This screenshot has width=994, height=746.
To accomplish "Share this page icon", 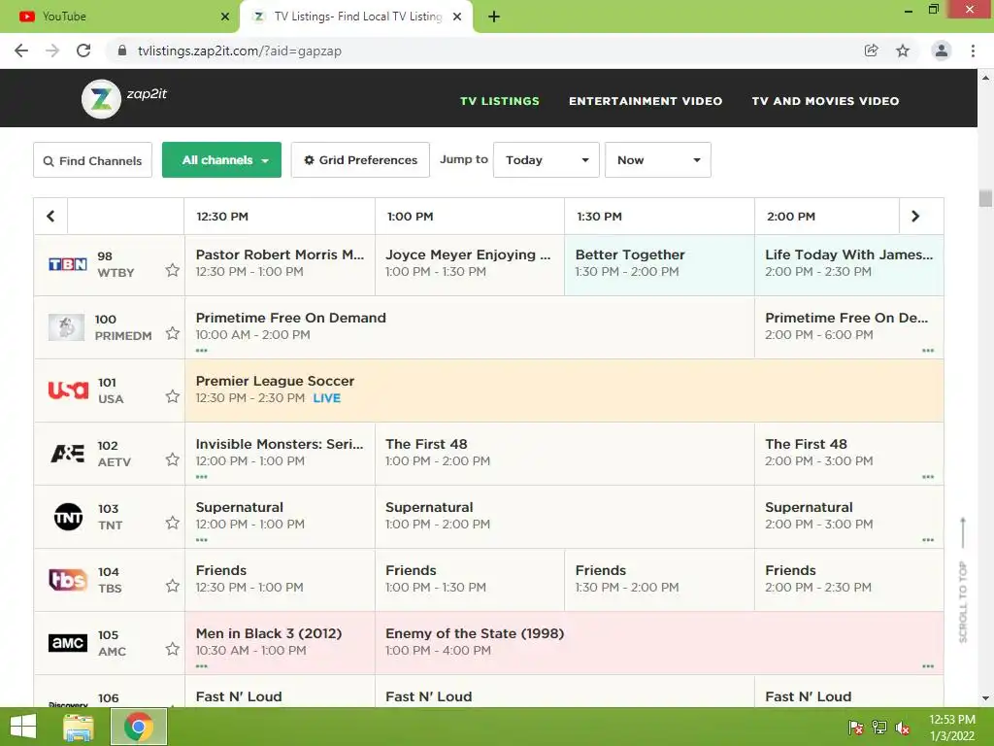I will coord(871,51).
